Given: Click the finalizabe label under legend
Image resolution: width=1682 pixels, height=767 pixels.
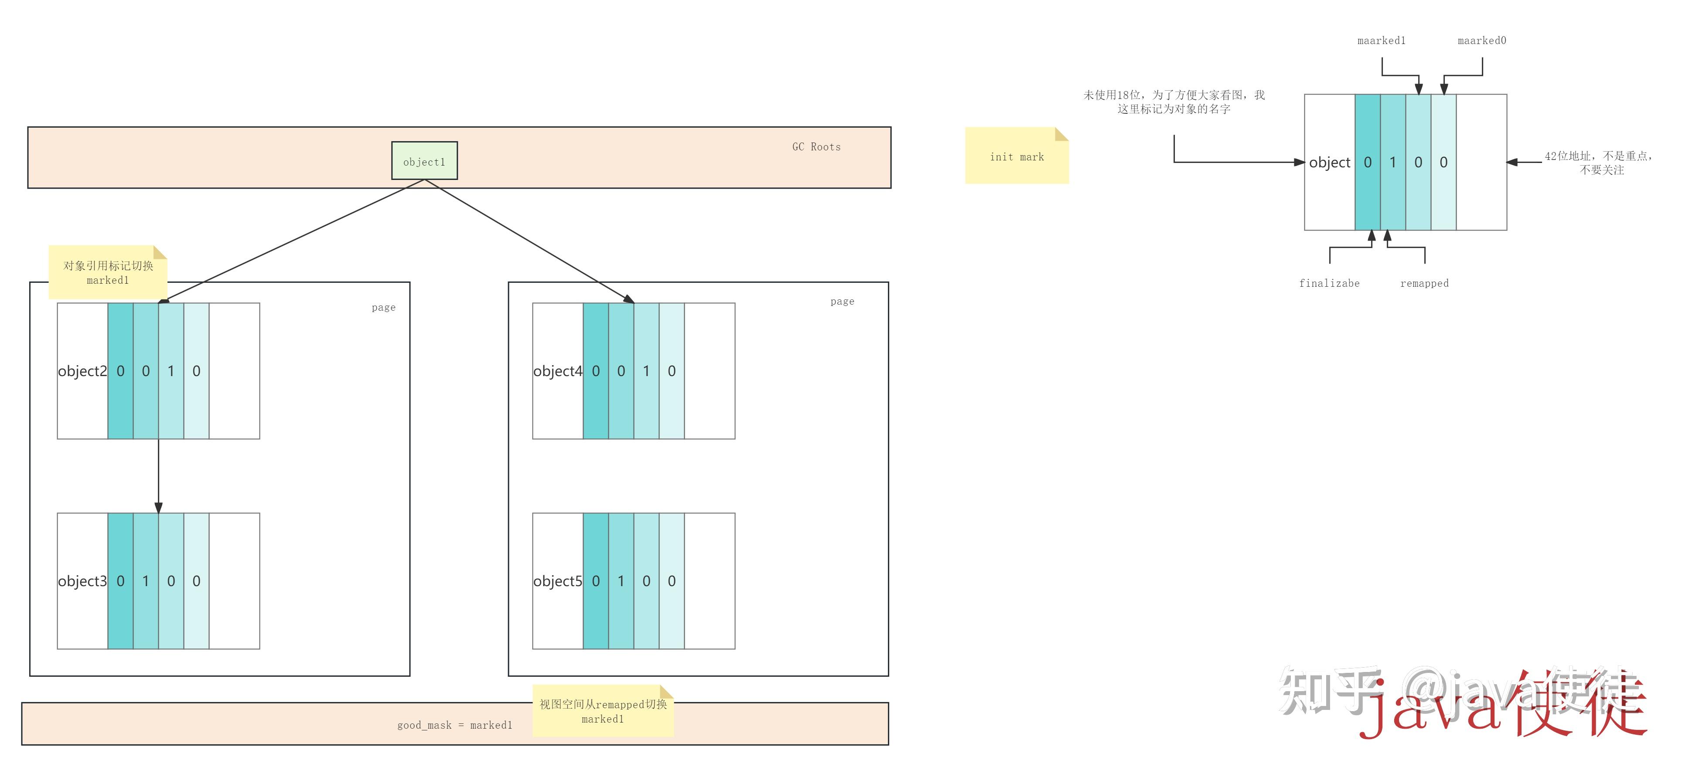Looking at the screenshot, I should pyautogui.click(x=1329, y=283).
